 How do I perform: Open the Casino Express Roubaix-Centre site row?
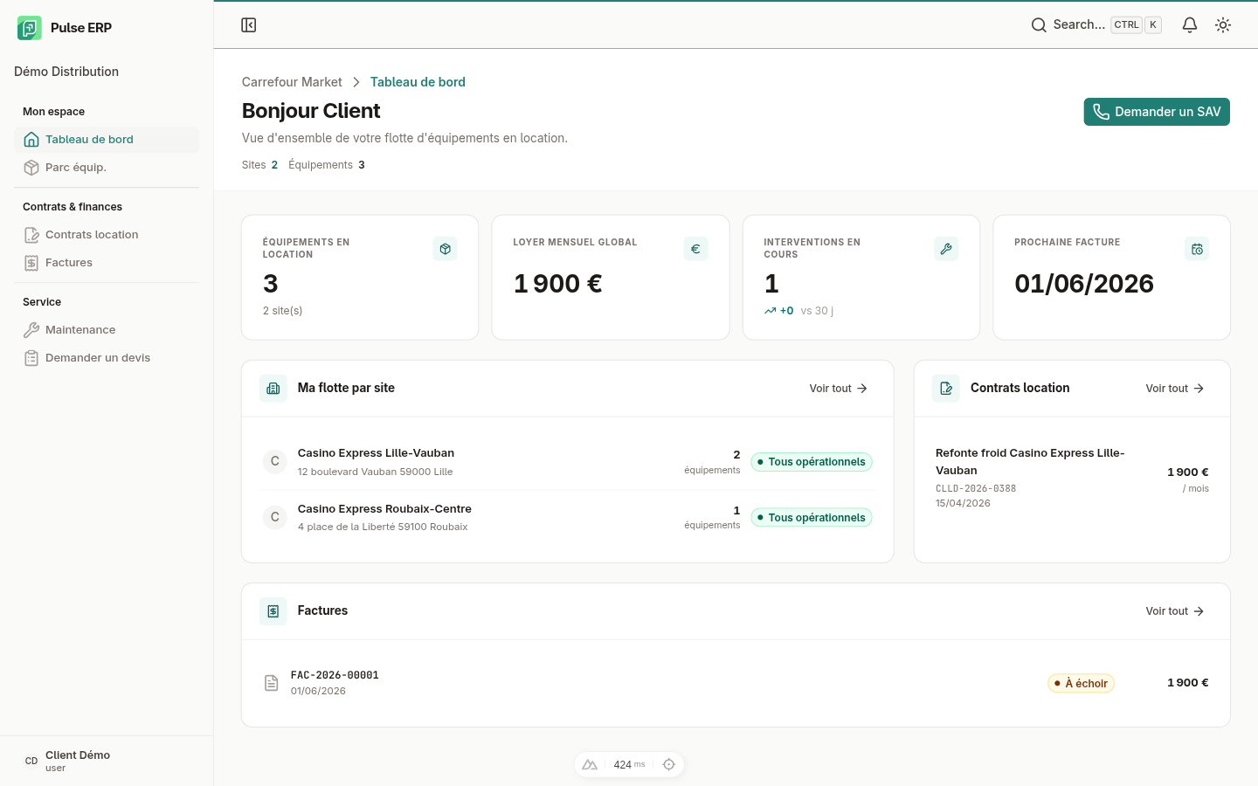568,517
